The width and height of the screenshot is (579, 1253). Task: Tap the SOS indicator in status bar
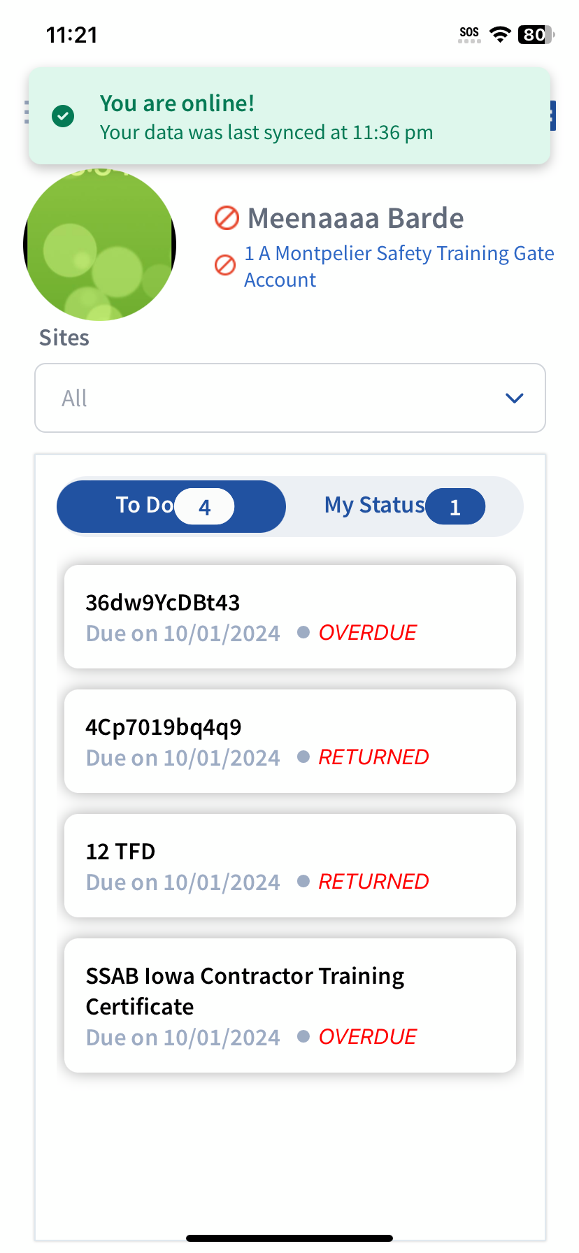click(x=469, y=34)
